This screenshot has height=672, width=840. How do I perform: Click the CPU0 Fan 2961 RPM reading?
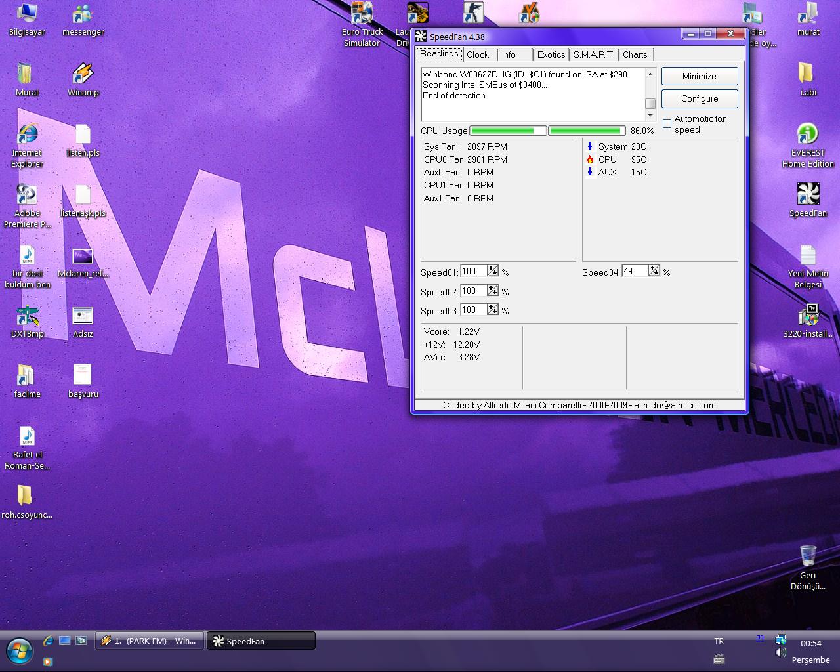[465, 159]
